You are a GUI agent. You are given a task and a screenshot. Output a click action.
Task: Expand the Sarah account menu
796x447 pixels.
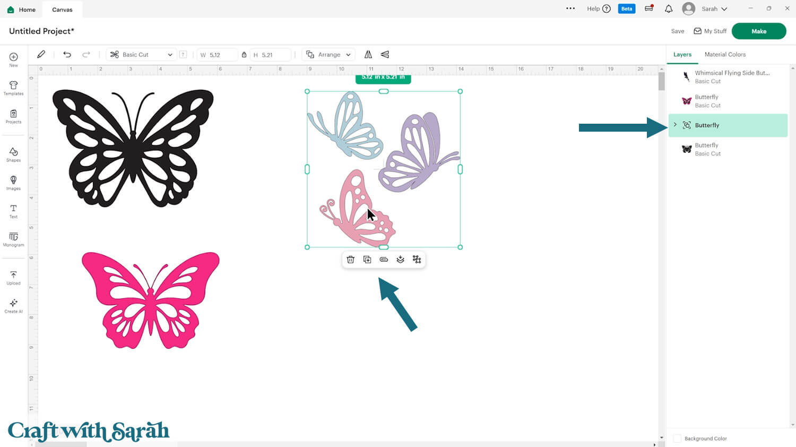click(724, 9)
